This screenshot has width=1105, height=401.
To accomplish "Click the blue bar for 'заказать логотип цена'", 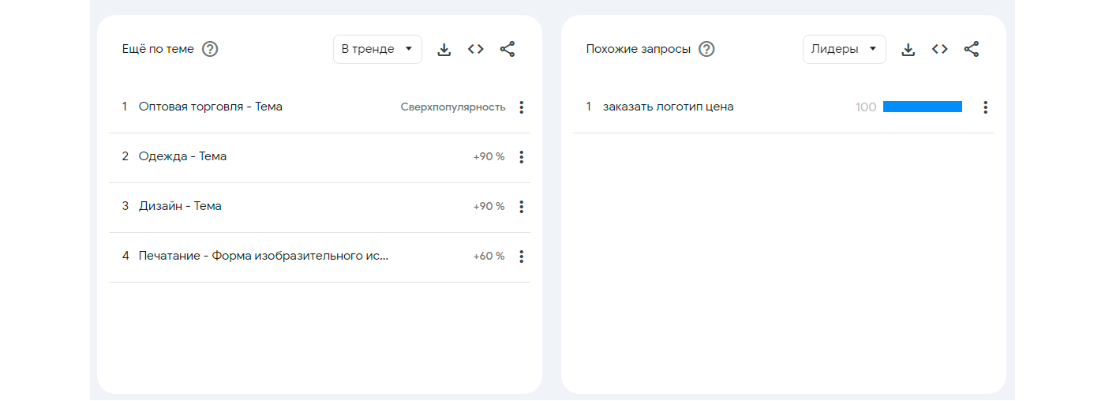I will pyautogui.click(x=922, y=107).
